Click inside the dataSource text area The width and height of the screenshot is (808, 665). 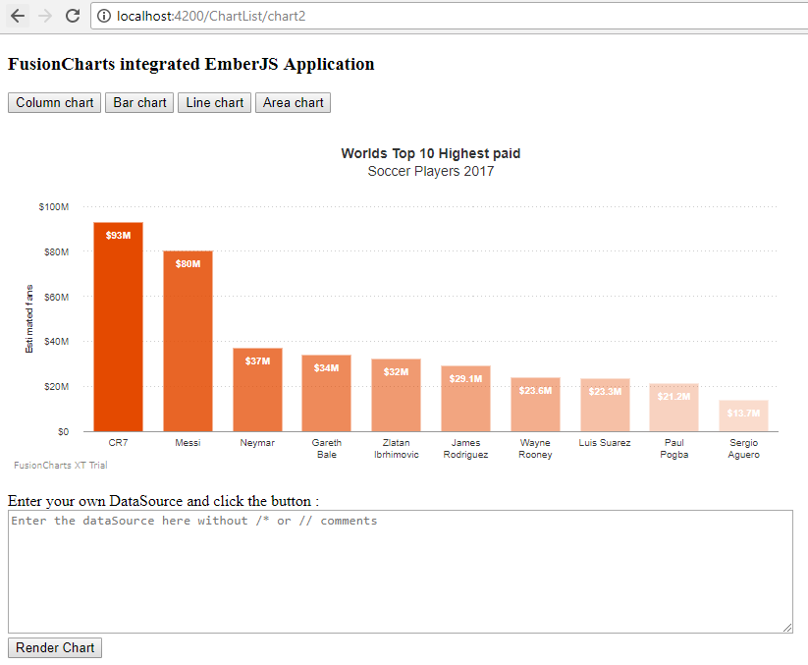[x=393, y=570]
